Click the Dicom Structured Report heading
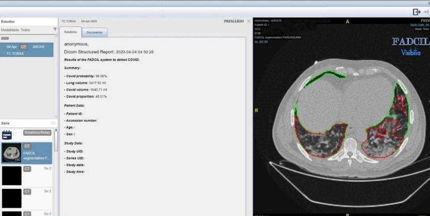This screenshot has height=216, width=430. tap(108, 52)
